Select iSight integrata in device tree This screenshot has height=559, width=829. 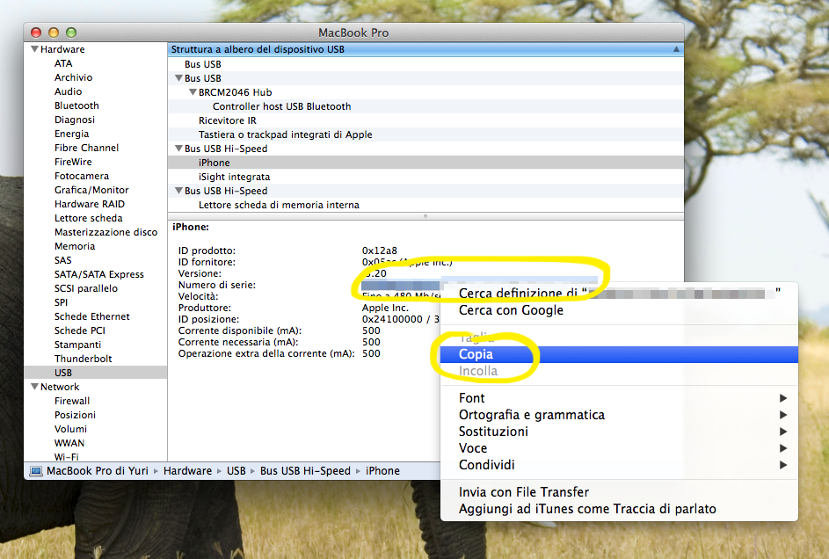pos(425,177)
